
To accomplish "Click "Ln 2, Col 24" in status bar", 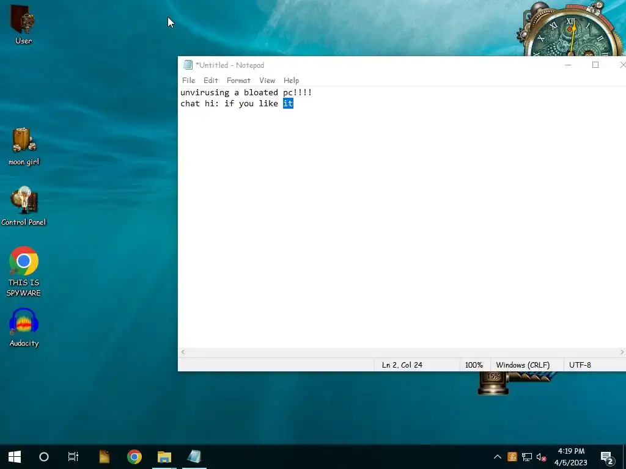I will (x=402, y=365).
